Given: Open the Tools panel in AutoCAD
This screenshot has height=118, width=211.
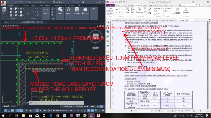Looking at the screenshot, I should (x=4, y=11).
